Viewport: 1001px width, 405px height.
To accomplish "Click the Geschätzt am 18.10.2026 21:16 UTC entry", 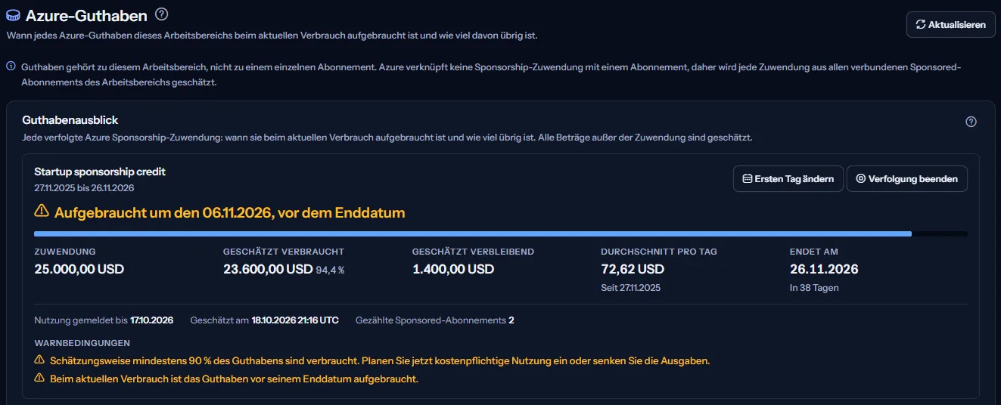I will 265,320.
